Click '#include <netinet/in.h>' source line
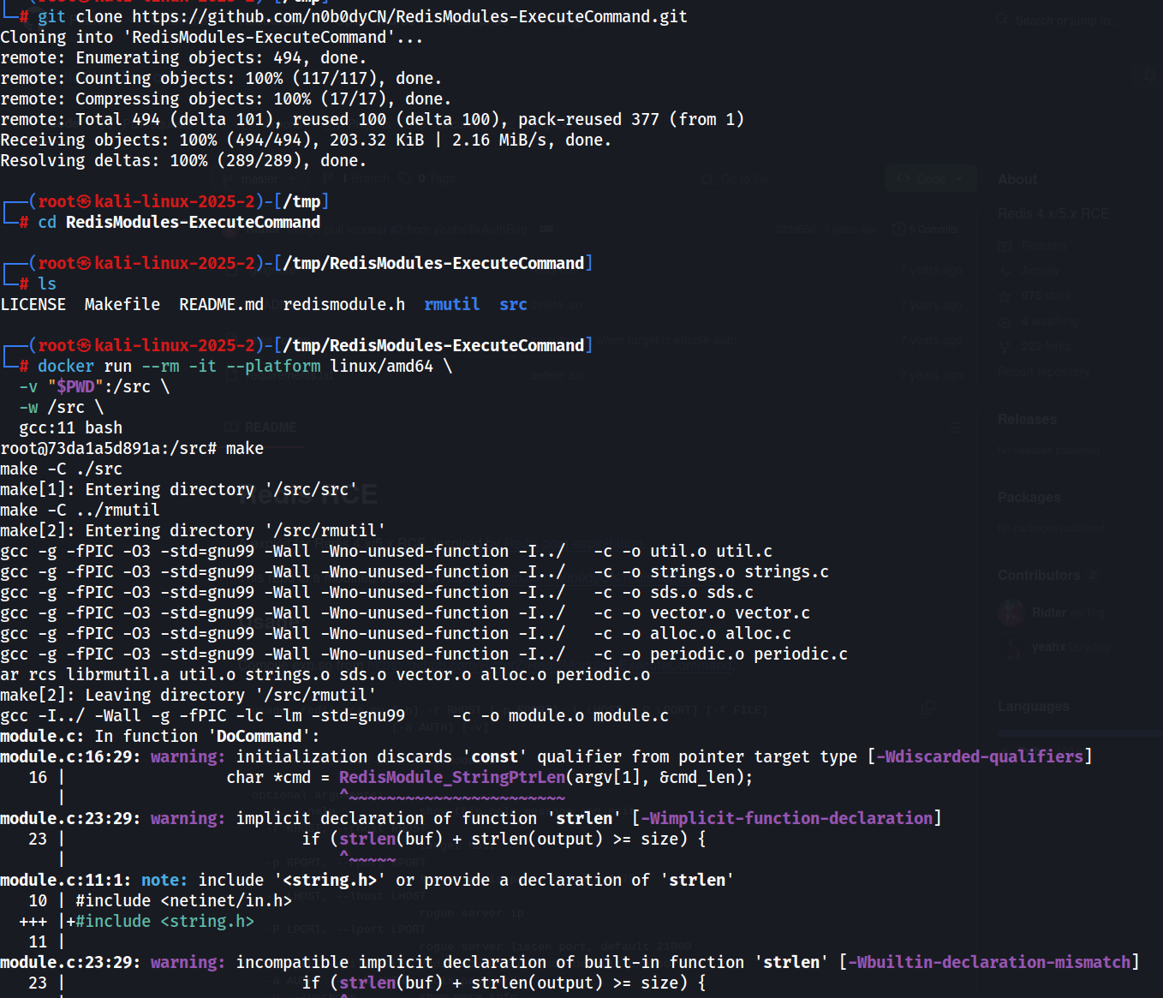This screenshot has width=1163, height=998. point(183,900)
